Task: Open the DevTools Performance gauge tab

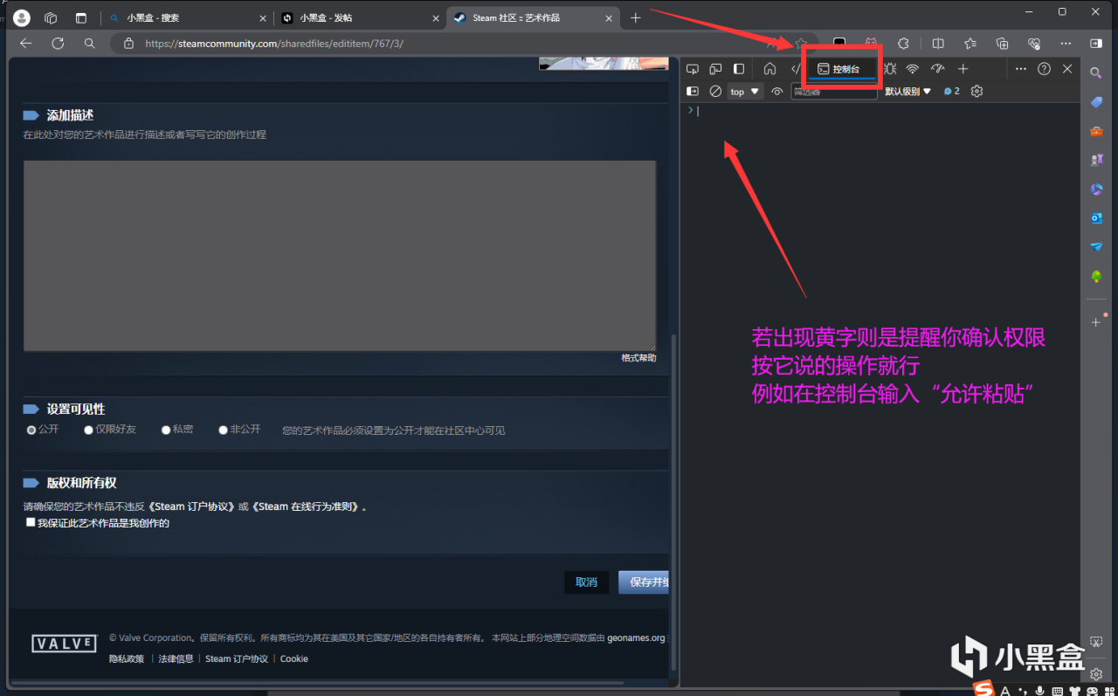Action: click(x=937, y=69)
